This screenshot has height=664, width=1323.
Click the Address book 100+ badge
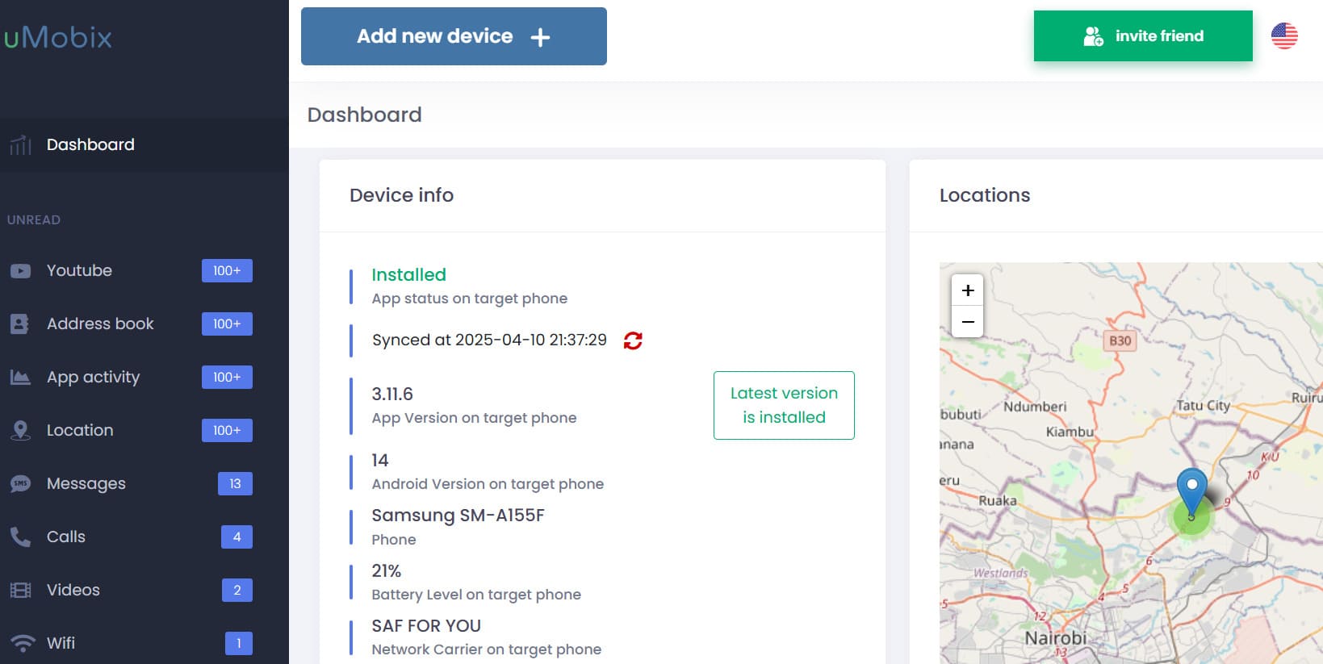(227, 324)
